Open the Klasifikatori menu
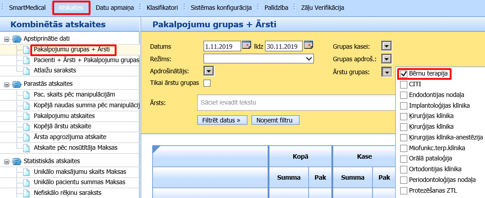This screenshot has height=198, width=485. (163, 8)
